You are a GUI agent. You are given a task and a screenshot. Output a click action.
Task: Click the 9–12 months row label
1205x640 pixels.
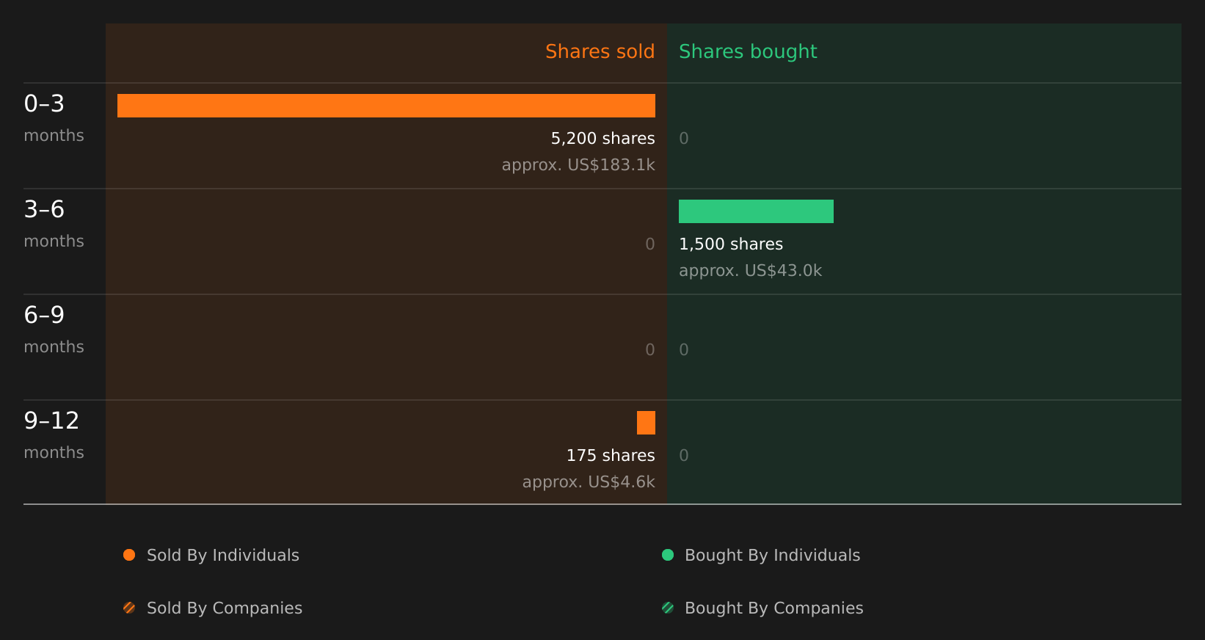[54, 435]
